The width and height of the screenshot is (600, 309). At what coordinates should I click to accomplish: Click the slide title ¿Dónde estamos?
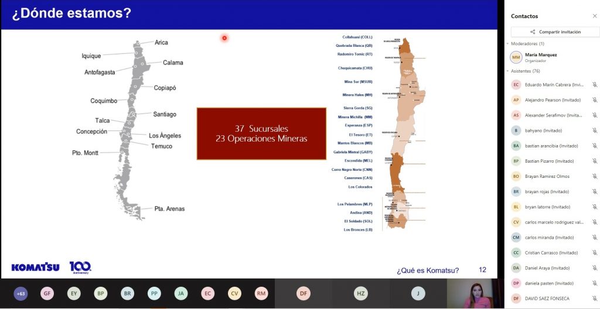[71, 14]
